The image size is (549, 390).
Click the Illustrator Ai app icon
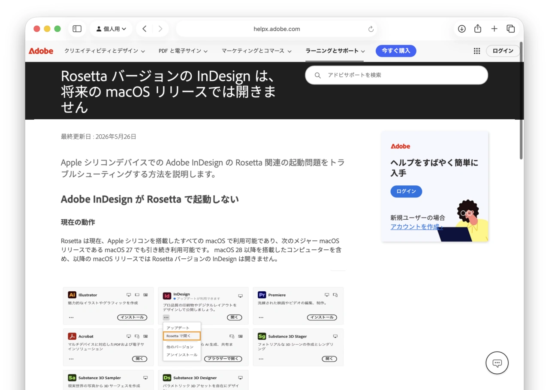point(72,295)
